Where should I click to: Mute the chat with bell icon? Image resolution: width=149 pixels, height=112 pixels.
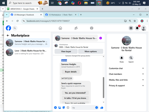[122, 58]
